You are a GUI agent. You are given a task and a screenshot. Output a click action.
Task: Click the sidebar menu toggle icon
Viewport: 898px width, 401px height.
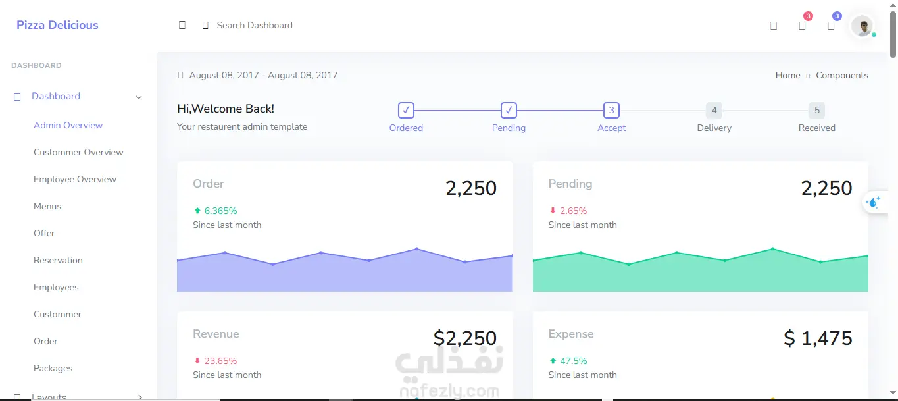click(x=182, y=25)
